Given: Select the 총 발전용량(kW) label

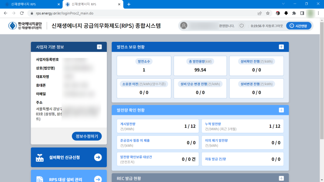Looking at the screenshot, I should (200, 61).
